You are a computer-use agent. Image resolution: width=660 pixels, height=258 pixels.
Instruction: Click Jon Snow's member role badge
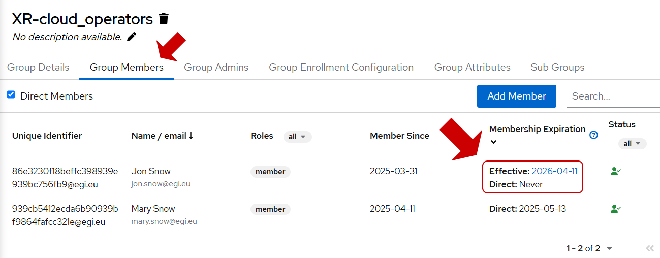coord(270,172)
